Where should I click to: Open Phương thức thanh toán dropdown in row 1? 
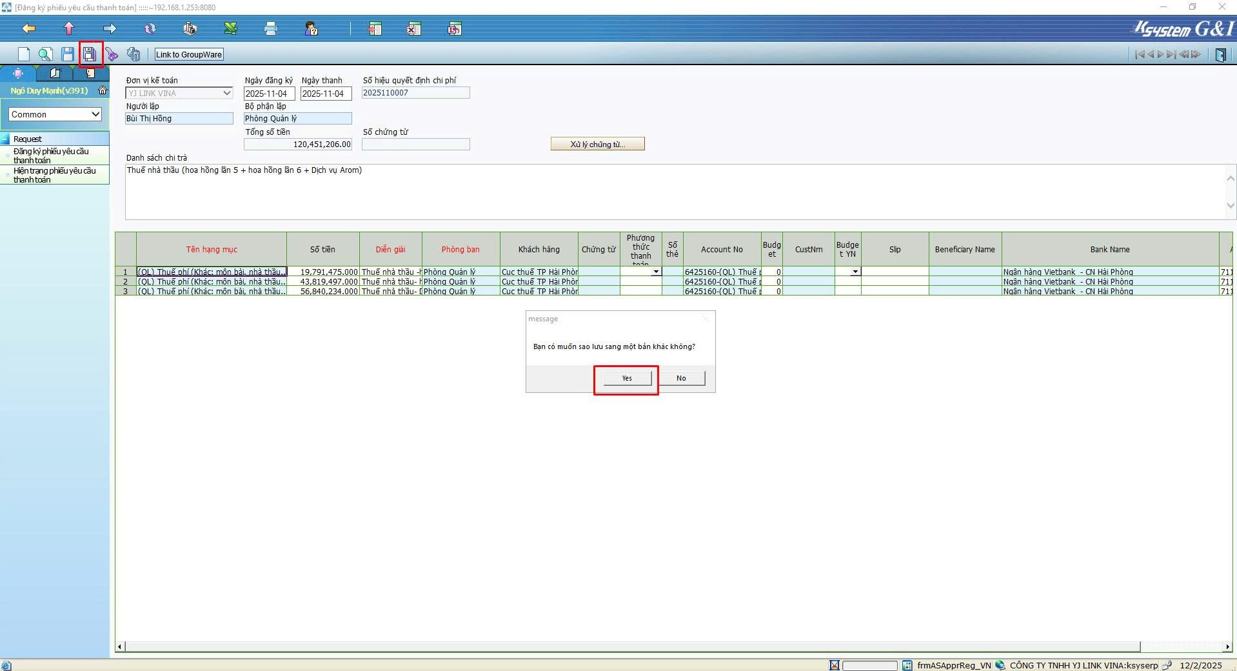pyautogui.click(x=656, y=272)
